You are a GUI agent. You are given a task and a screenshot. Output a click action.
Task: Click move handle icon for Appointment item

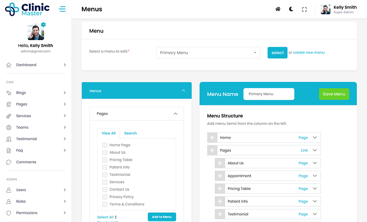pyautogui.click(x=220, y=176)
